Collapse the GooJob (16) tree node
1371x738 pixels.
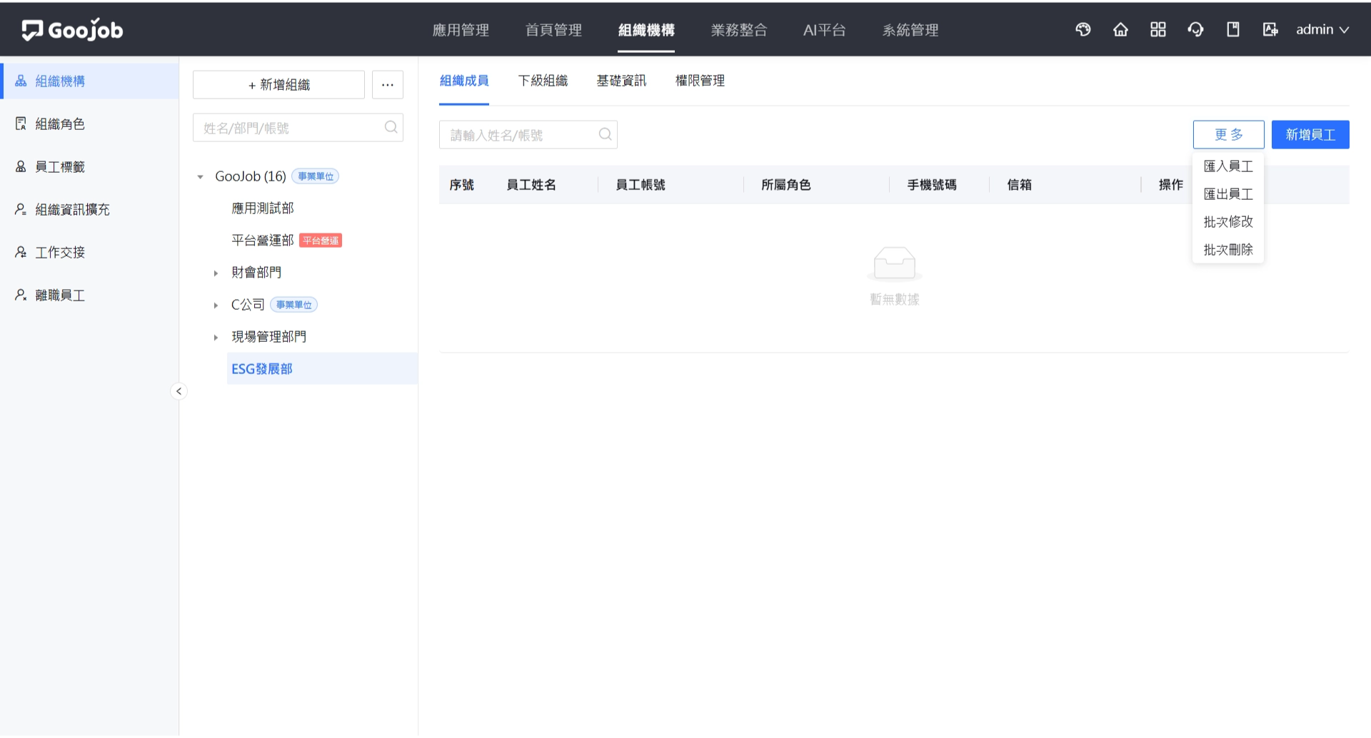(200, 176)
